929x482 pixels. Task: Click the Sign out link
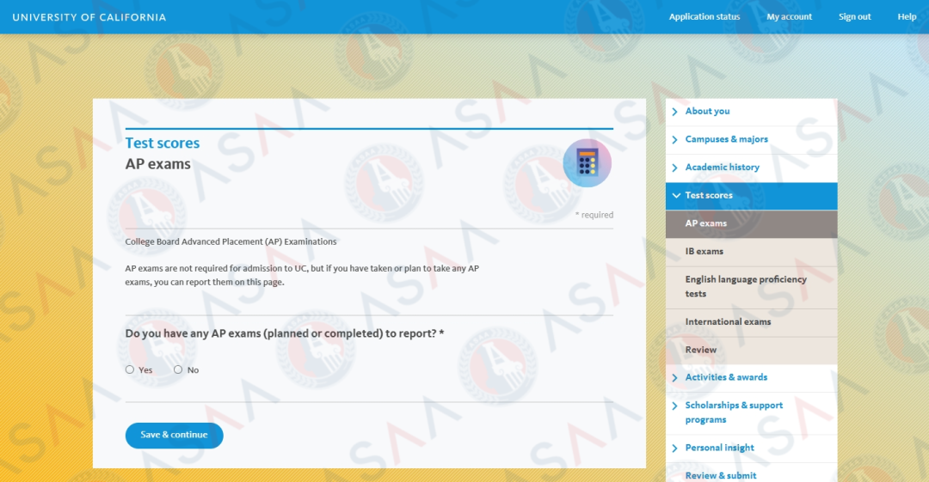[x=854, y=17]
